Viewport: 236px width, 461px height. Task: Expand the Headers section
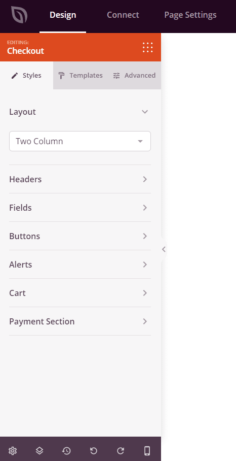tap(80, 179)
